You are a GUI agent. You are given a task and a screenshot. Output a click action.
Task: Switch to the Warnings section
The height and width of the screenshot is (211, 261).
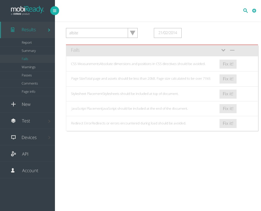coord(29,67)
